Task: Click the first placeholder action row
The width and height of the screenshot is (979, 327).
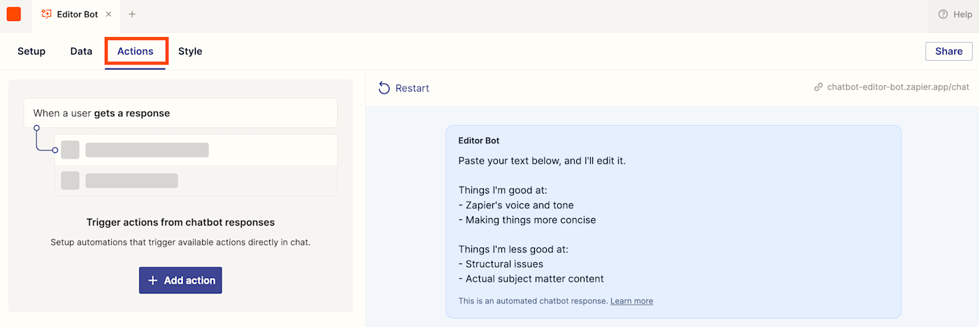Action: (196, 150)
